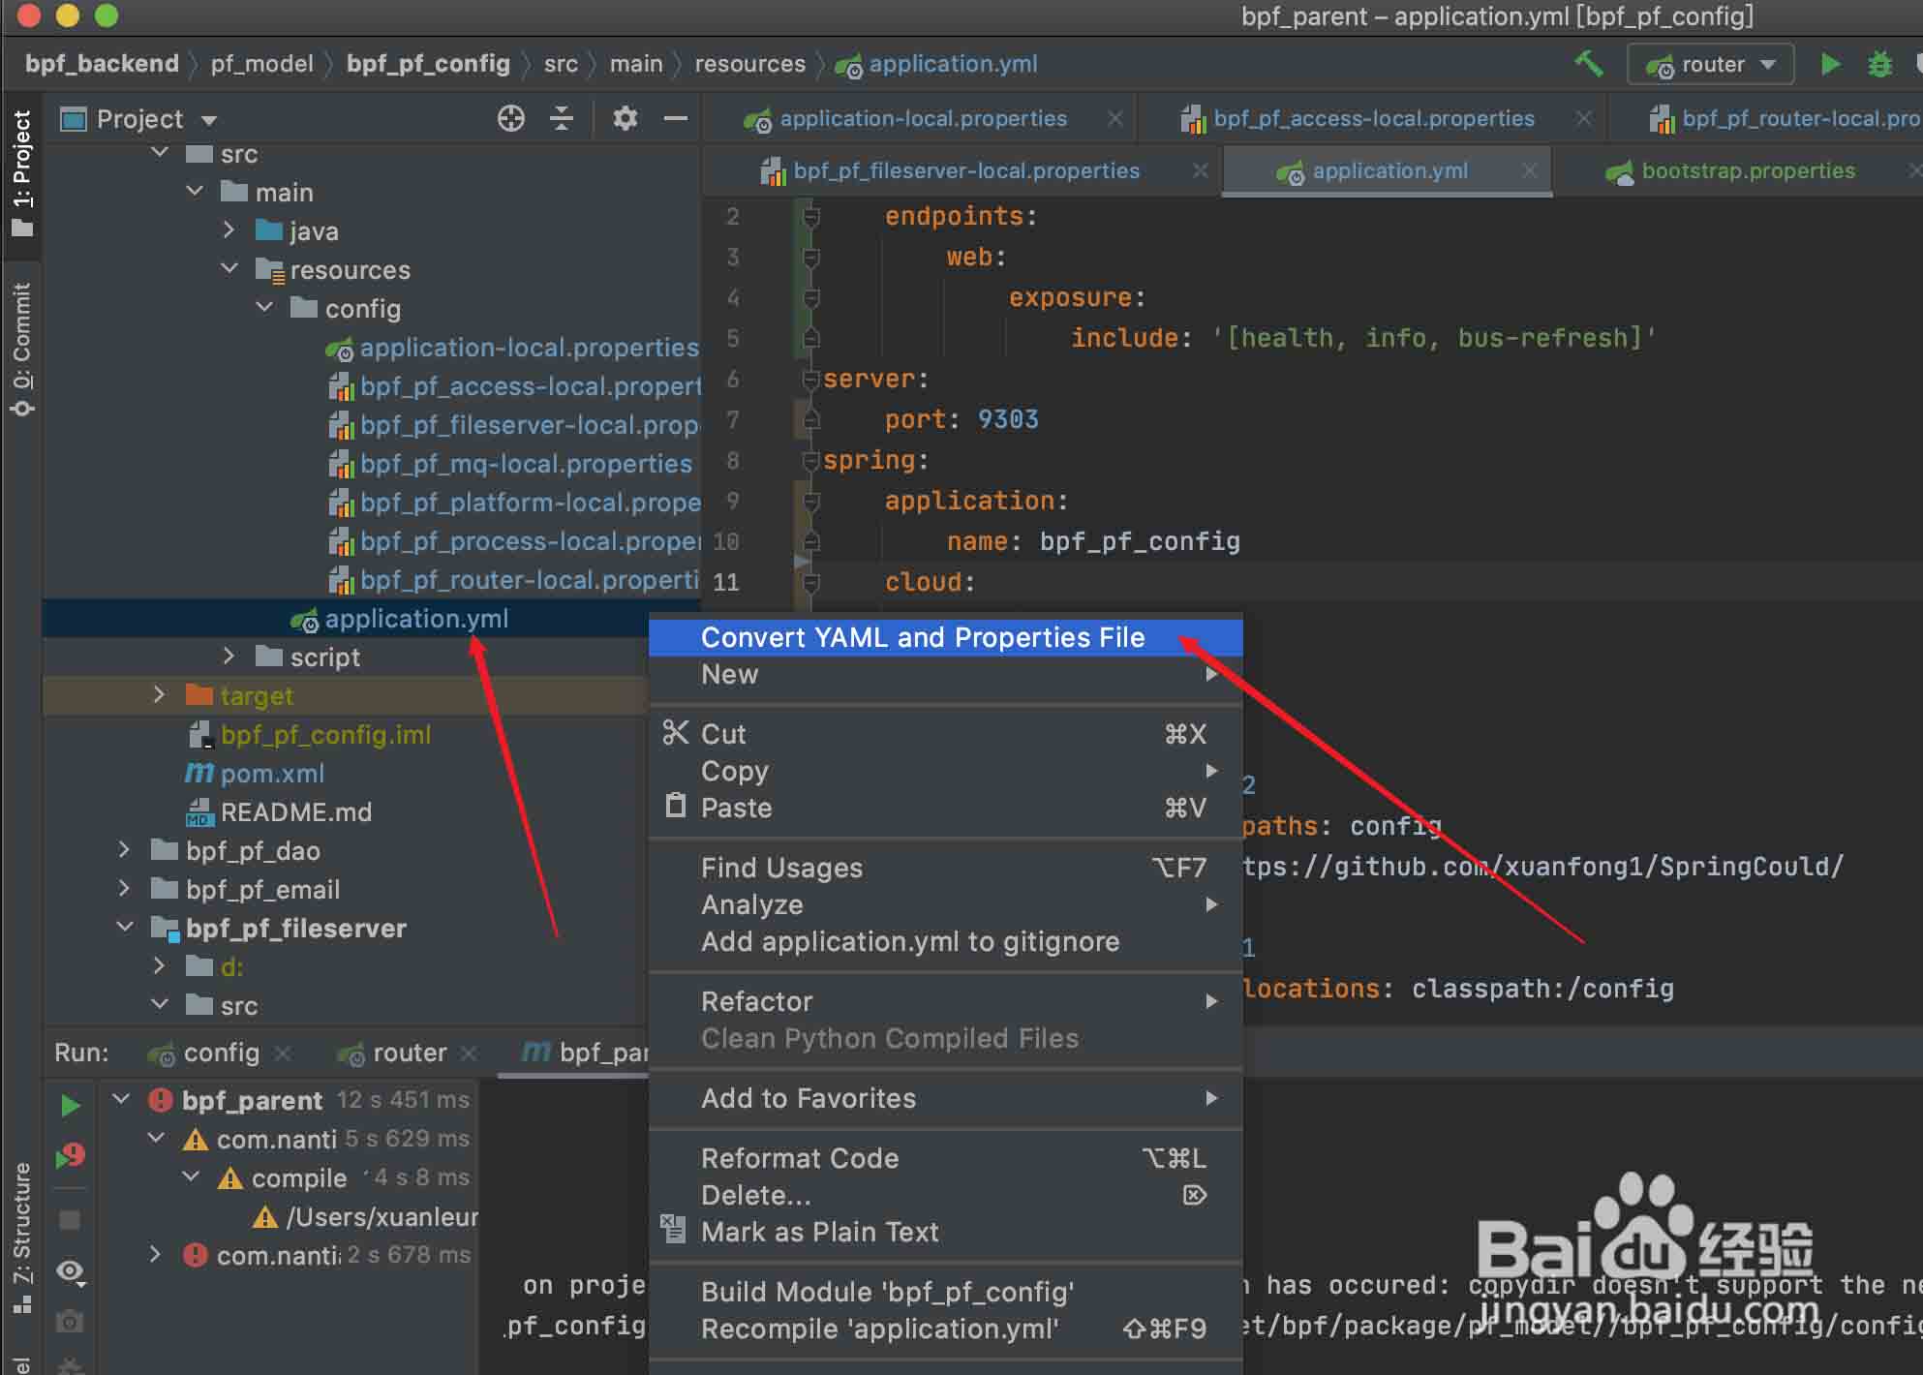Collapse all nodes in Project panel

click(562, 118)
